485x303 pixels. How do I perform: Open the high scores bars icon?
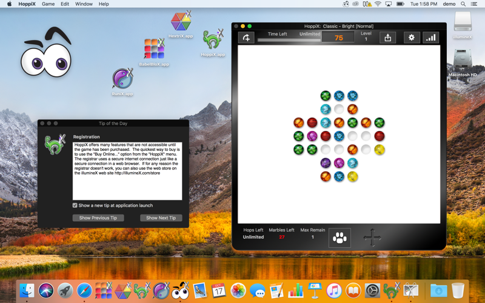click(x=430, y=38)
